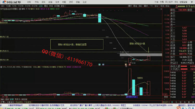Click the 返回 back button
This screenshot has width=195, height=109.
point(167,6)
